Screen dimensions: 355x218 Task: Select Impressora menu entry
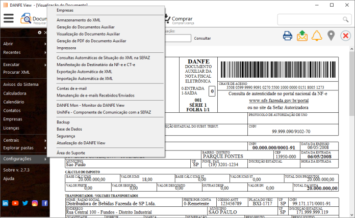(x=66, y=48)
